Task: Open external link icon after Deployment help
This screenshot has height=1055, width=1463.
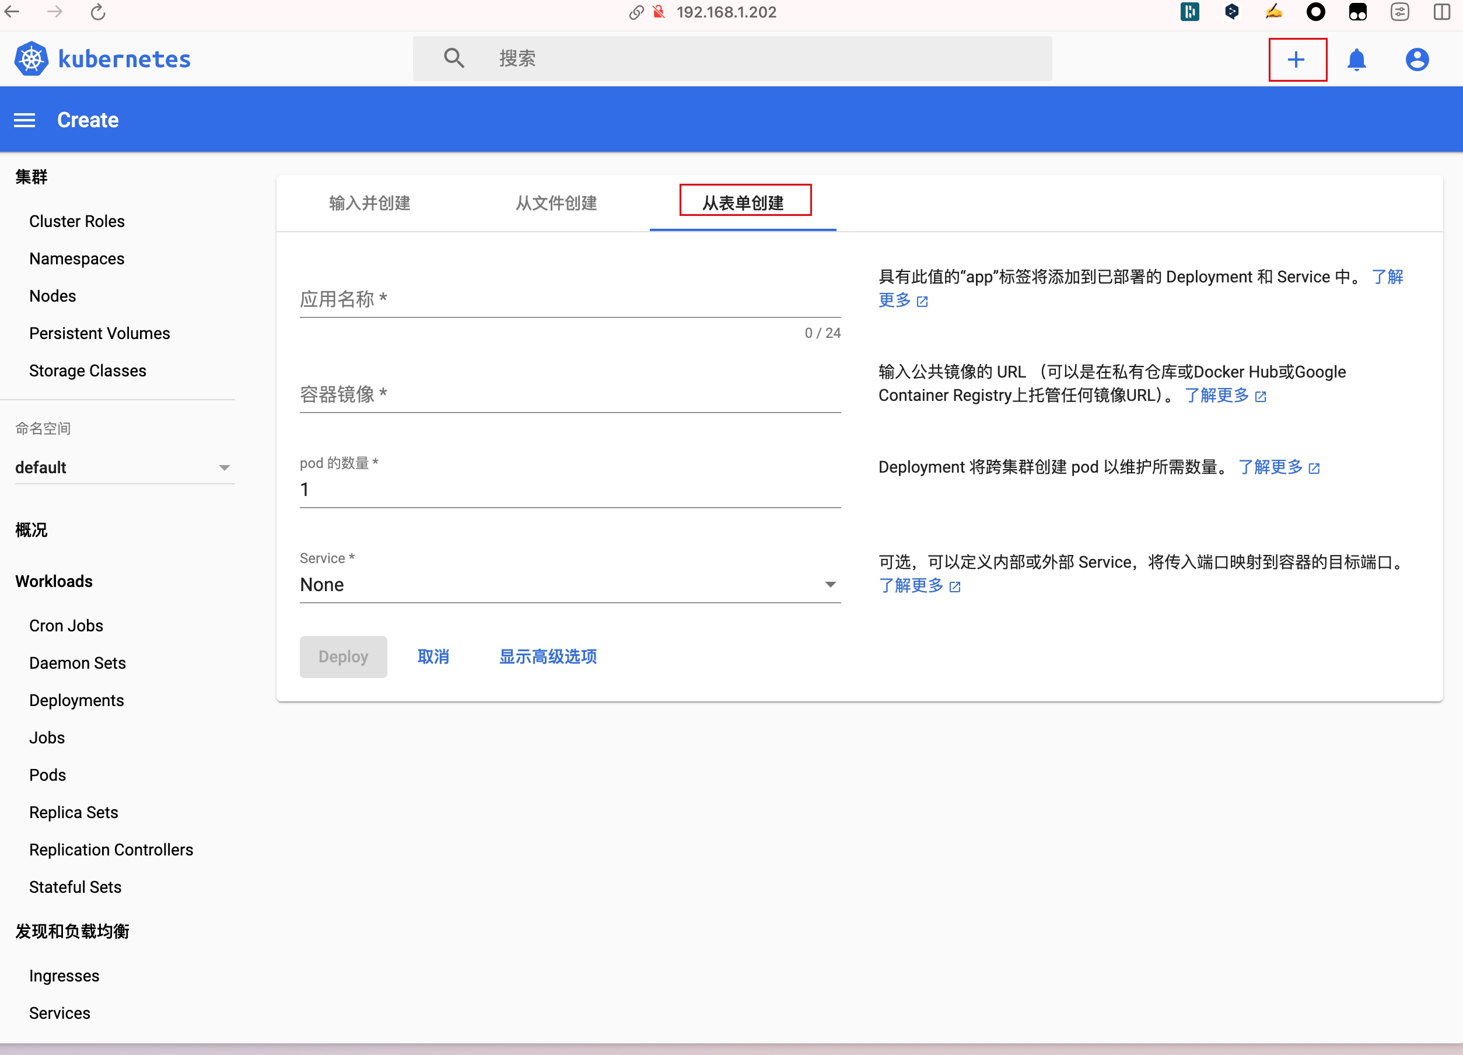Action: [1314, 469]
